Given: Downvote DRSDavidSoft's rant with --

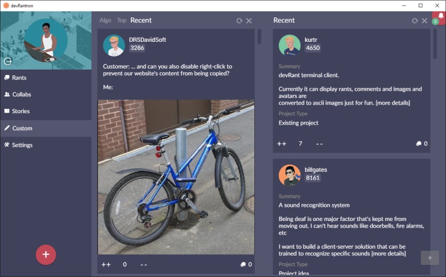Looking at the screenshot, I should [x=144, y=264].
